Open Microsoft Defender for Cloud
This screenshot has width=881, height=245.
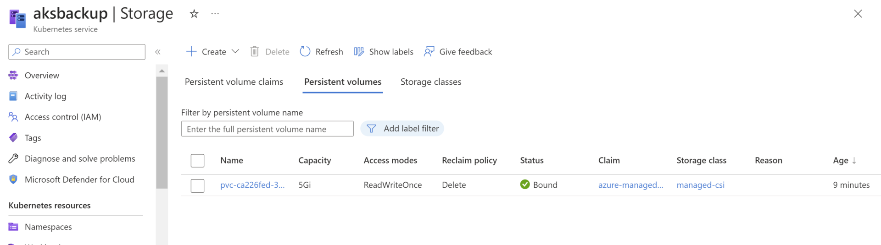click(x=79, y=180)
